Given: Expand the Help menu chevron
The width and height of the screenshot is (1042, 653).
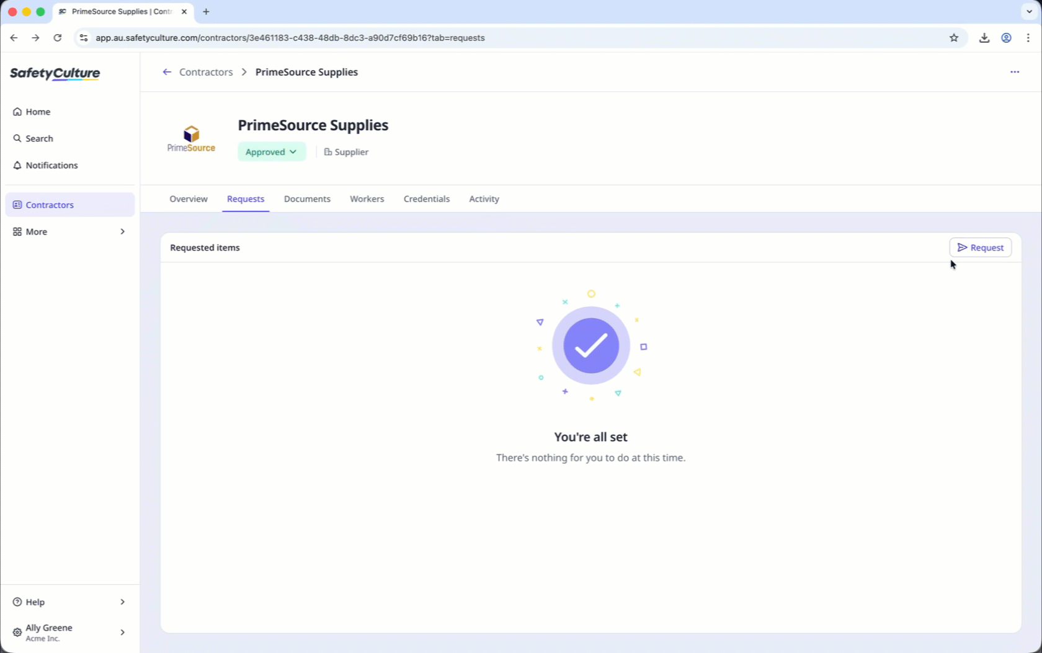Looking at the screenshot, I should (122, 602).
